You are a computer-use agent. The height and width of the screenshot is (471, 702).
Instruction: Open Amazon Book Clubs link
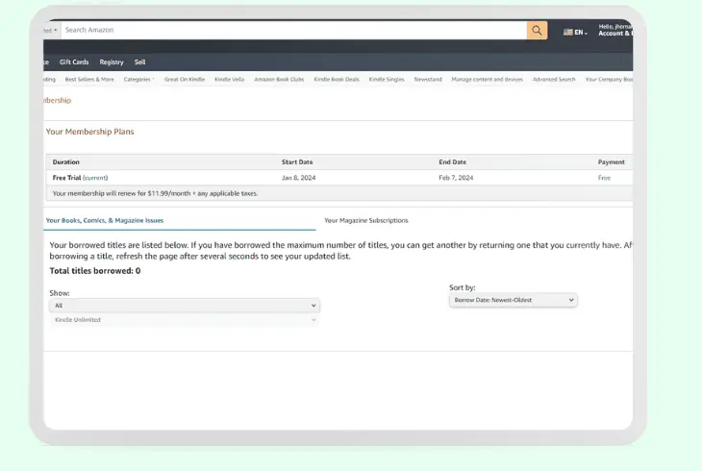(x=279, y=79)
